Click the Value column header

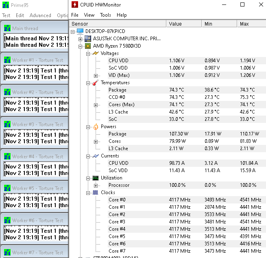pyautogui.click(x=184, y=24)
